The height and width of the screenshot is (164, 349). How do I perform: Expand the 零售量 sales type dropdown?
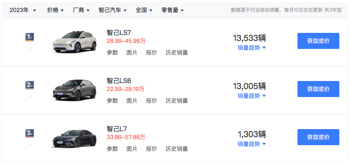[x=172, y=10]
